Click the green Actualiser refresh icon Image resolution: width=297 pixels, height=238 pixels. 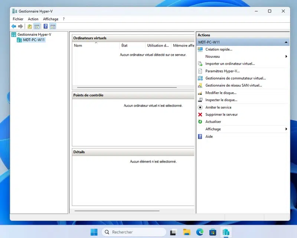click(x=200, y=122)
